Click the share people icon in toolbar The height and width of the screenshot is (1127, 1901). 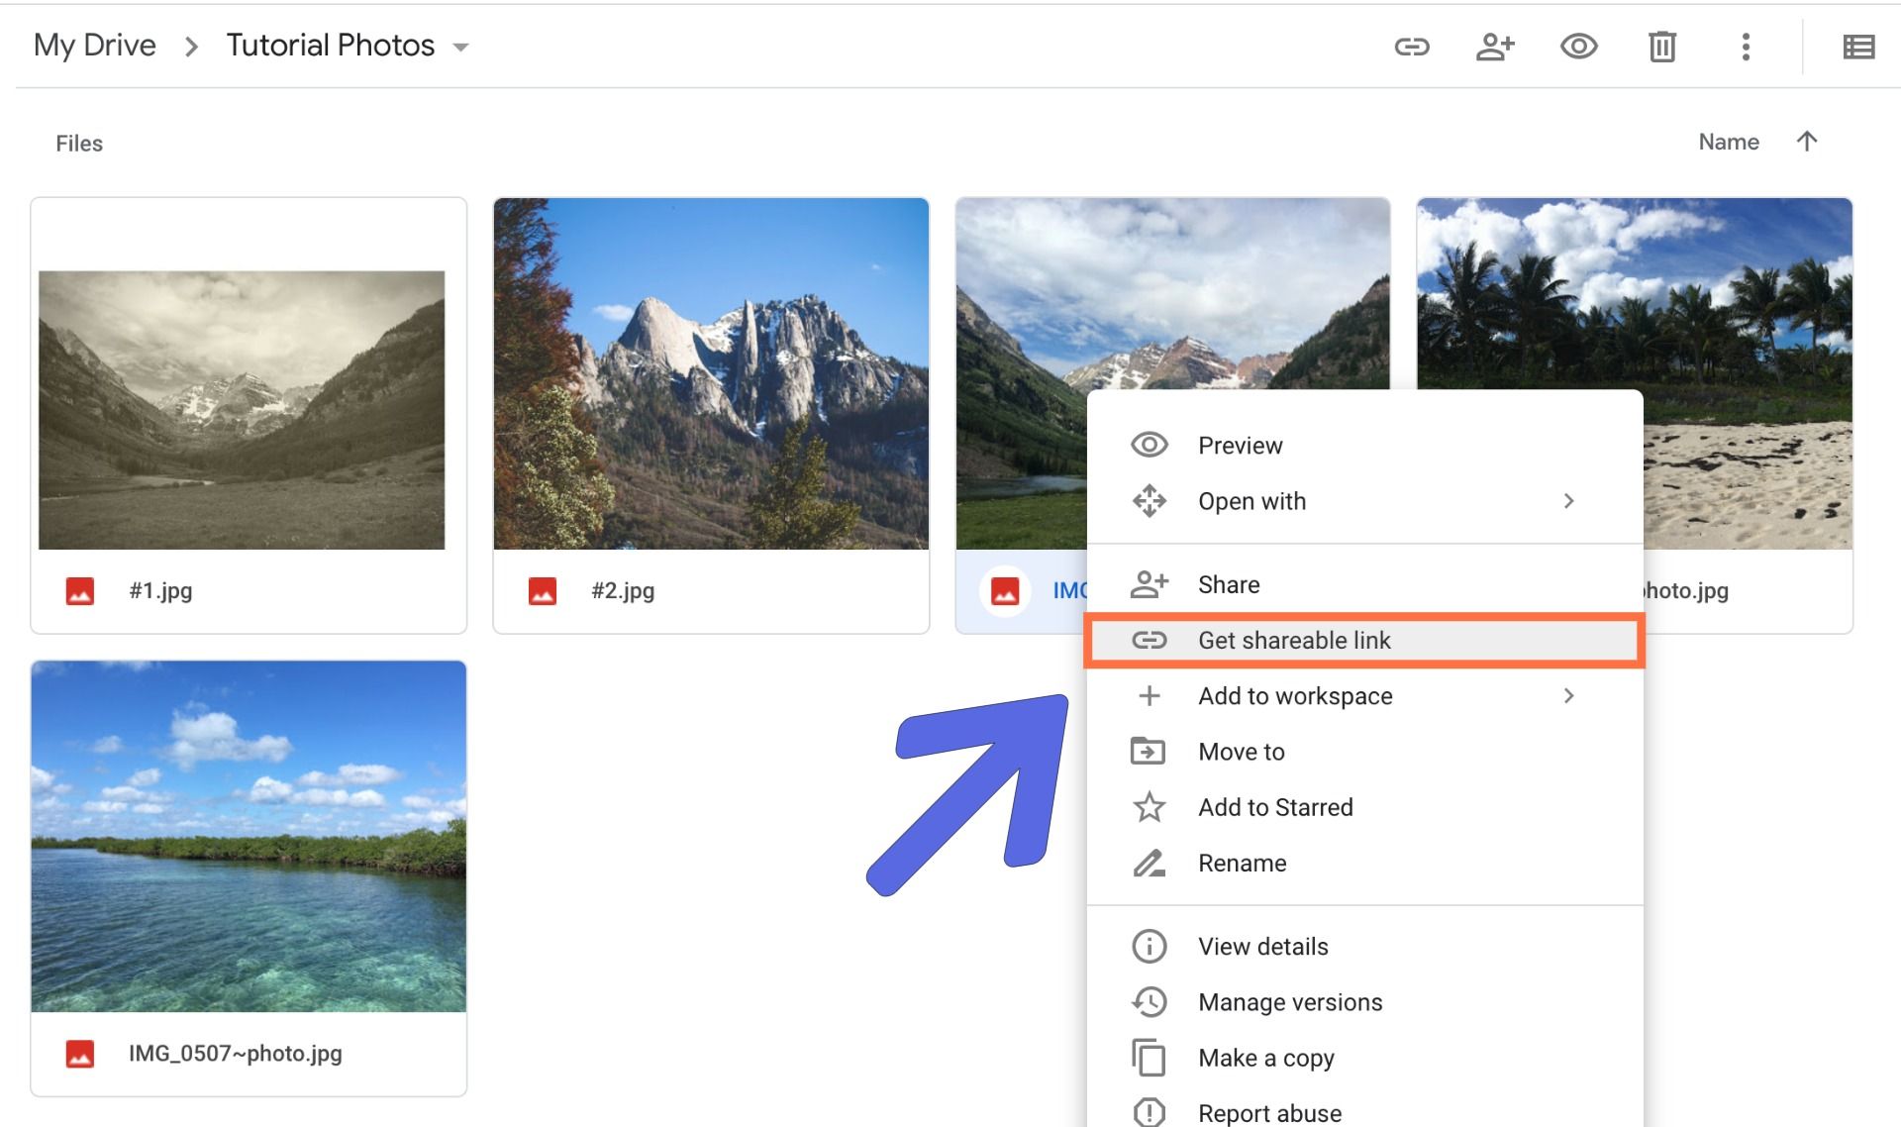(1495, 47)
